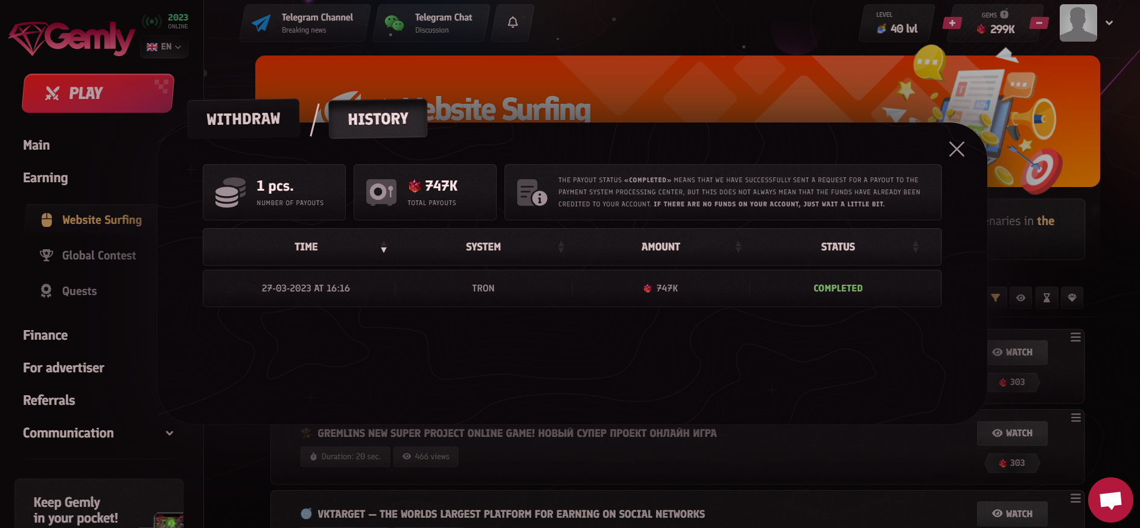Click the coins stack payouts icon
This screenshot has height=528, width=1140.
coord(230,192)
